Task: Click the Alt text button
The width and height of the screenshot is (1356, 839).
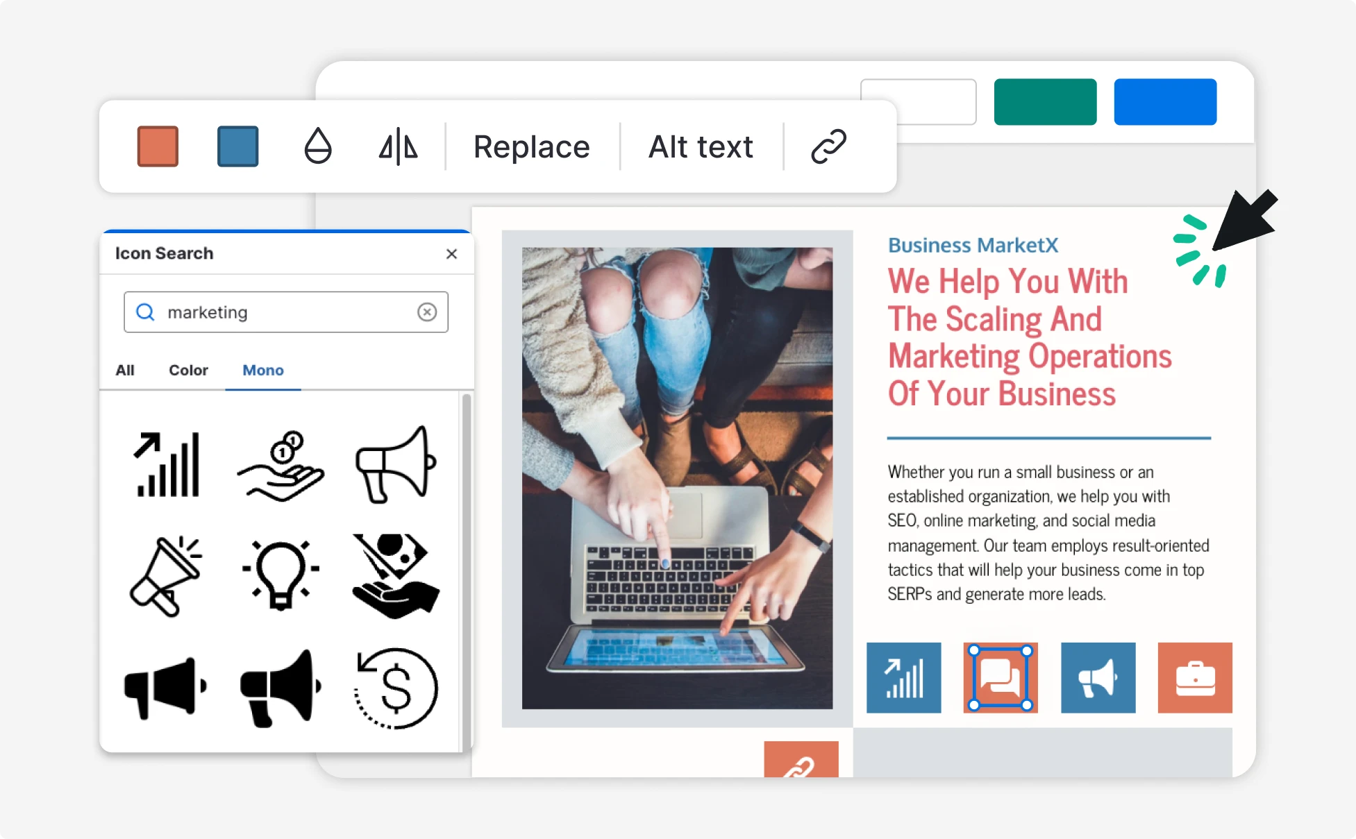Action: point(701,146)
